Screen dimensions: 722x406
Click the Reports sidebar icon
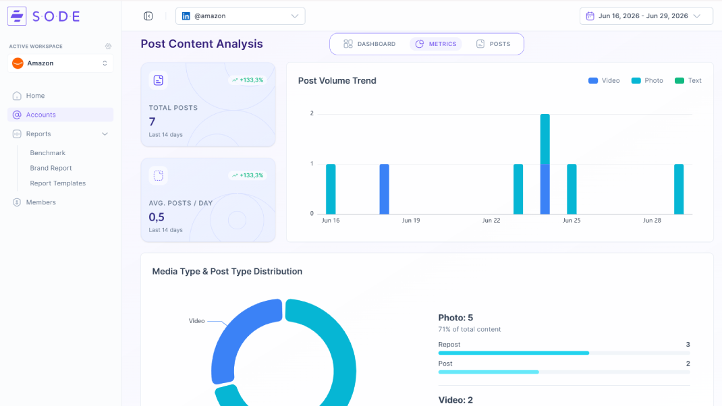point(17,134)
